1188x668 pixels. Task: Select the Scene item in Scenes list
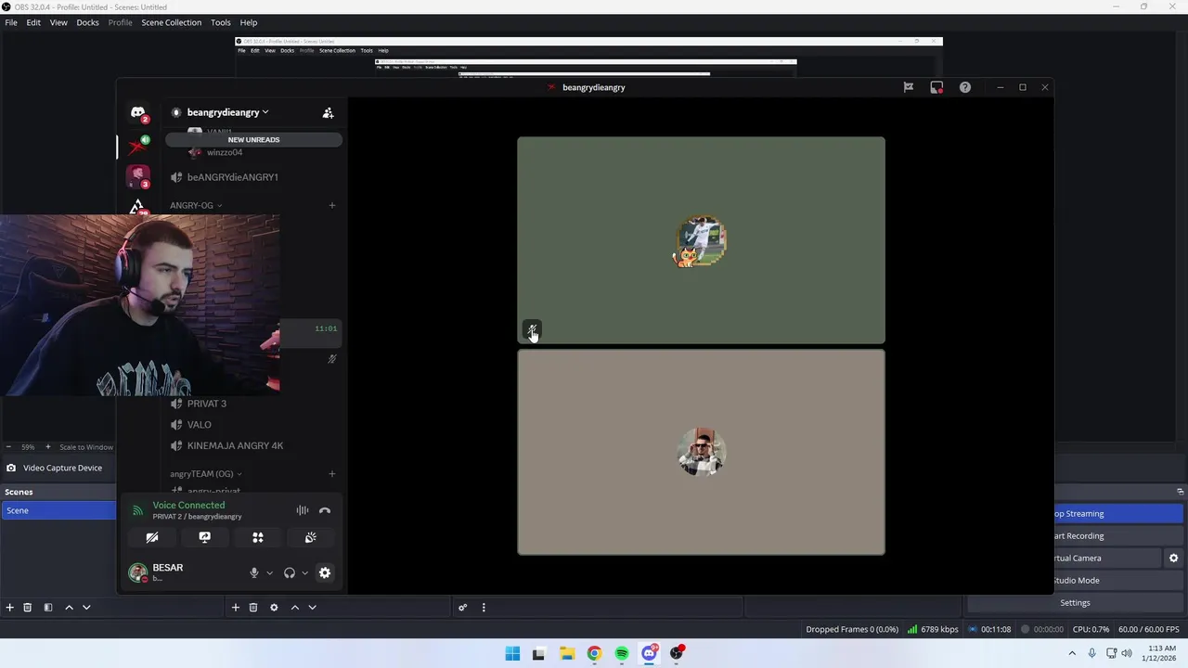[58, 510]
